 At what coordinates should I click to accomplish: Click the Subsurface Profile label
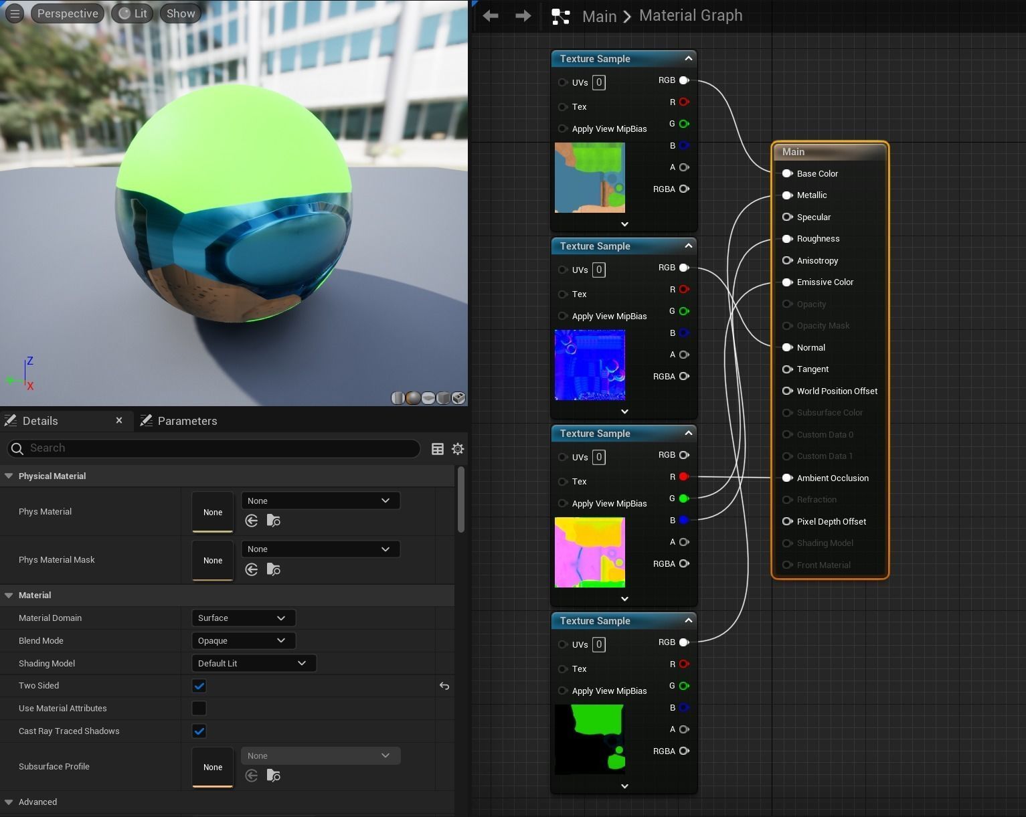[54, 766]
